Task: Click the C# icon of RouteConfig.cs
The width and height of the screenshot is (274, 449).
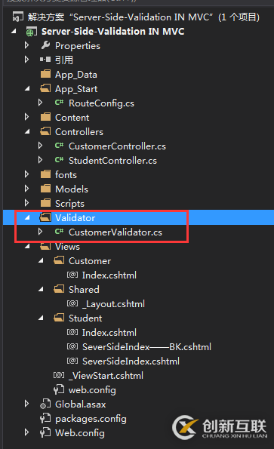Action: coord(60,103)
